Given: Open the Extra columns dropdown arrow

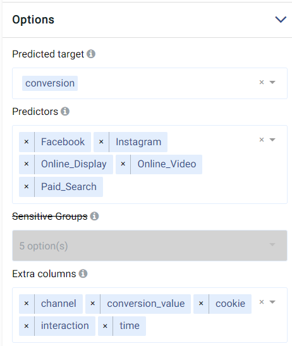Looking at the screenshot, I should pos(272,302).
